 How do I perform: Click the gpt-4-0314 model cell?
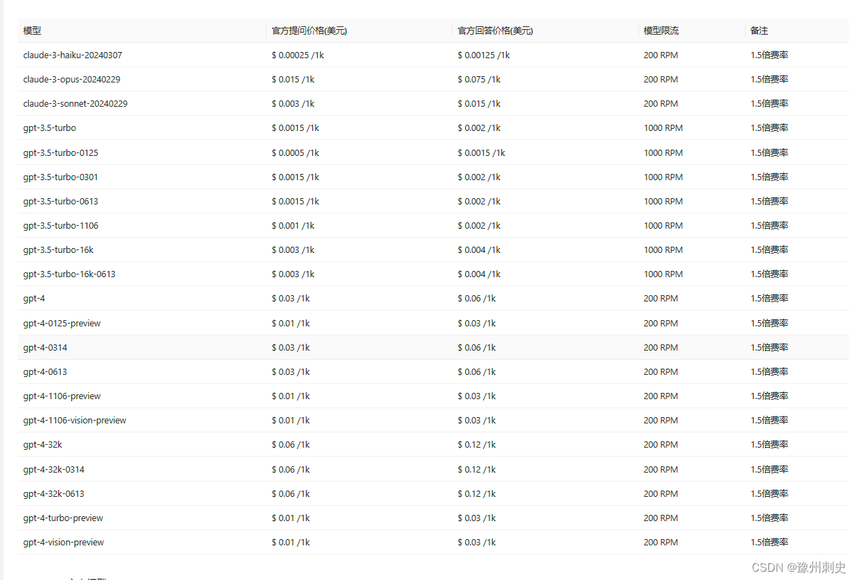(x=45, y=347)
